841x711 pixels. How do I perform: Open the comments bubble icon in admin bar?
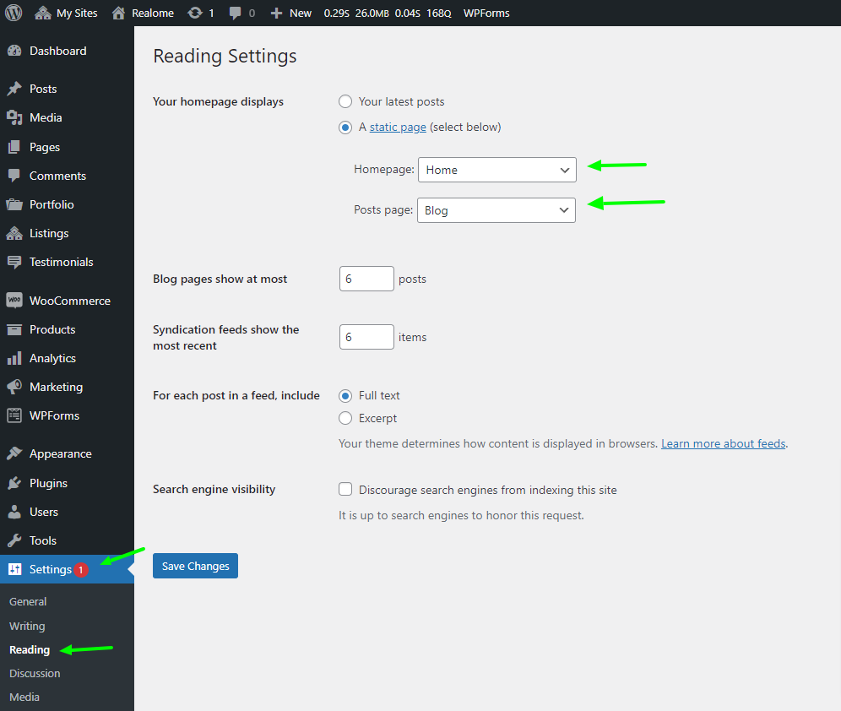[x=236, y=13]
